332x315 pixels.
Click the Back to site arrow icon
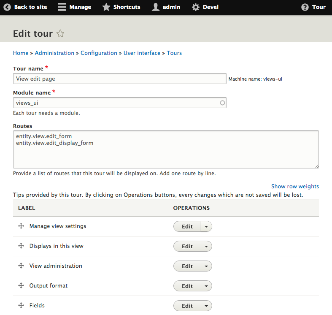tap(7, 7)
